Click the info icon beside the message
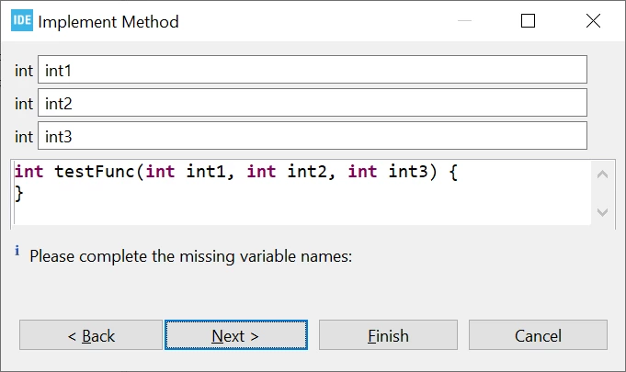Viewport: 626px width, 372px height. pyautogui.click(x=17, y=251)
